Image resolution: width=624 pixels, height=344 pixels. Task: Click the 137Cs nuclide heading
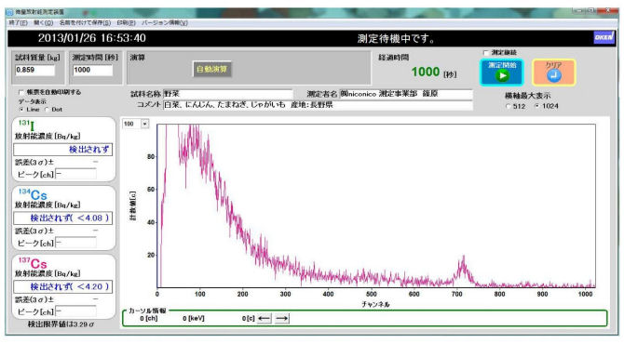point(33,263)
